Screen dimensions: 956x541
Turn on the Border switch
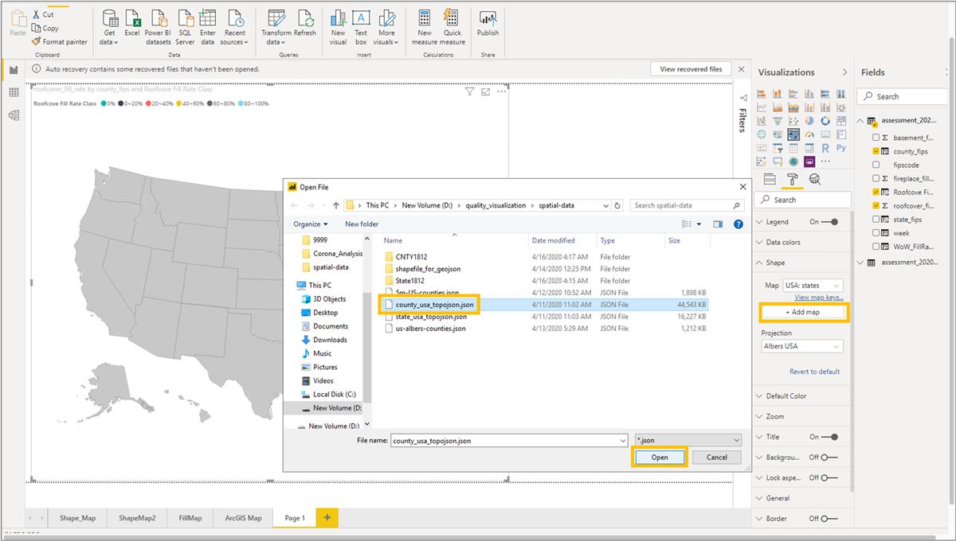[x=830, y=519]
